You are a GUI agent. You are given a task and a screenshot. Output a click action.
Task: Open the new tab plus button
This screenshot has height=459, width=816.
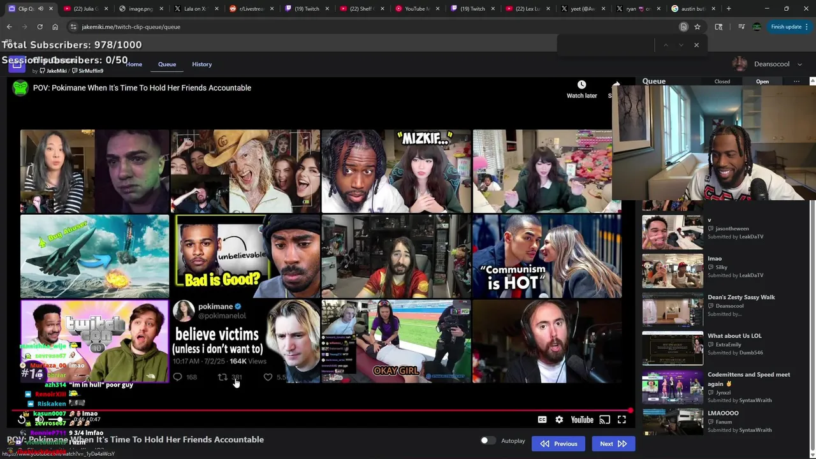coord(729,9)
